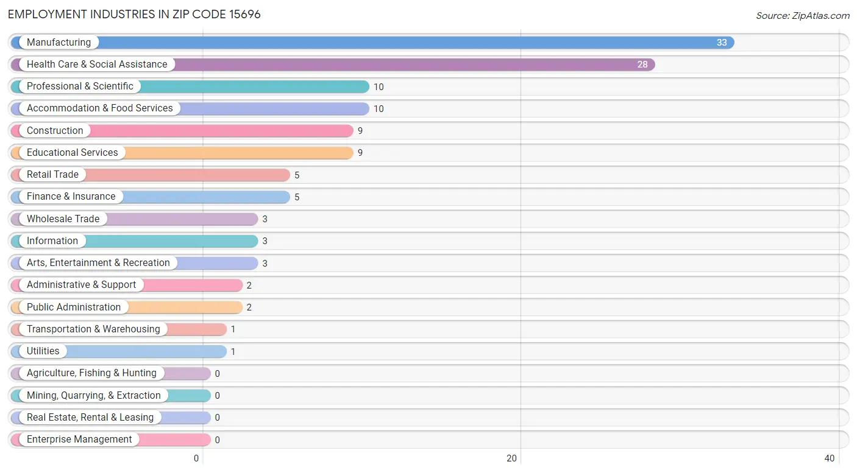Select the Health Care & Social Assistance label
Screen dimensions: 857x473
point(97,65)
